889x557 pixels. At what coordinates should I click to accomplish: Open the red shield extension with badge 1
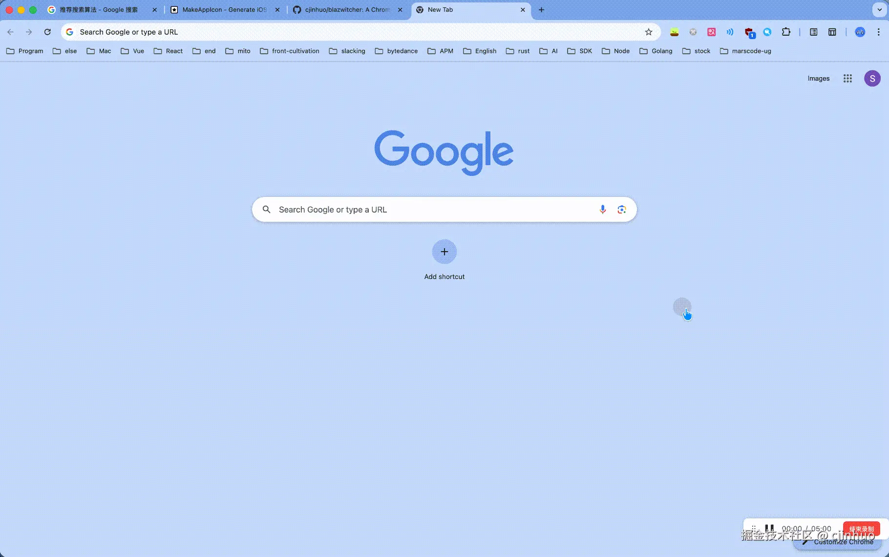749,33
